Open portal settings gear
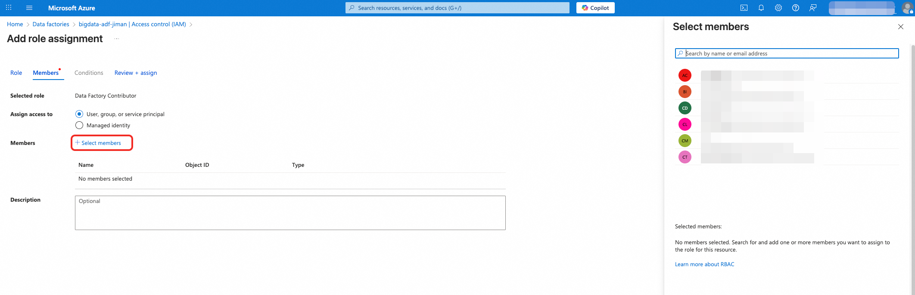 pyautogui.click(x=778, y=8)
